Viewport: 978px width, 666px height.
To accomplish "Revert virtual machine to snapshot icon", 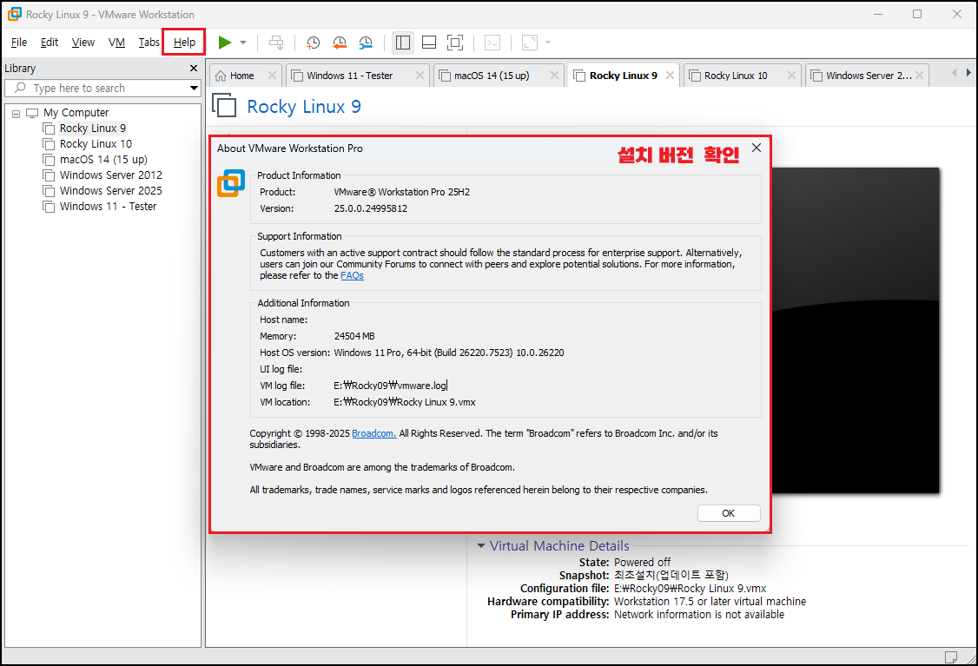I will click(340, 43).
